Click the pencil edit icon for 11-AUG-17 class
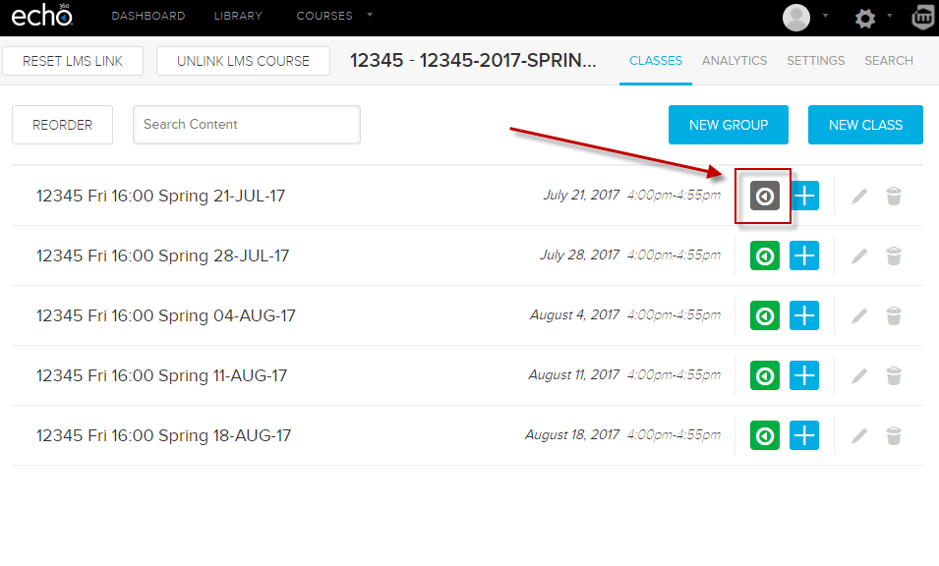 [x=859, y=376]
